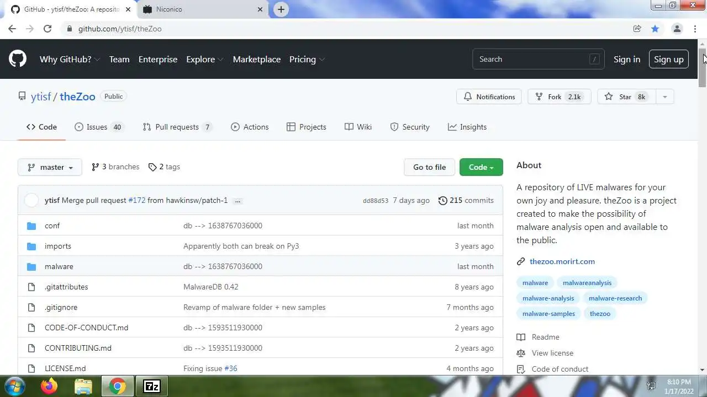
Task: Open the Pricing dropdown menu
Action: 307,60
